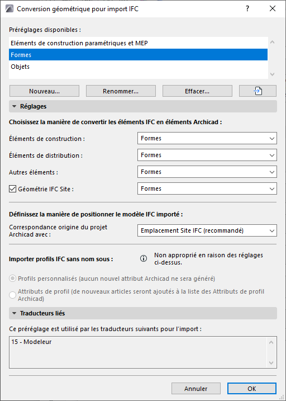Open the Éléments de construction dropdown

coord(207,138)
